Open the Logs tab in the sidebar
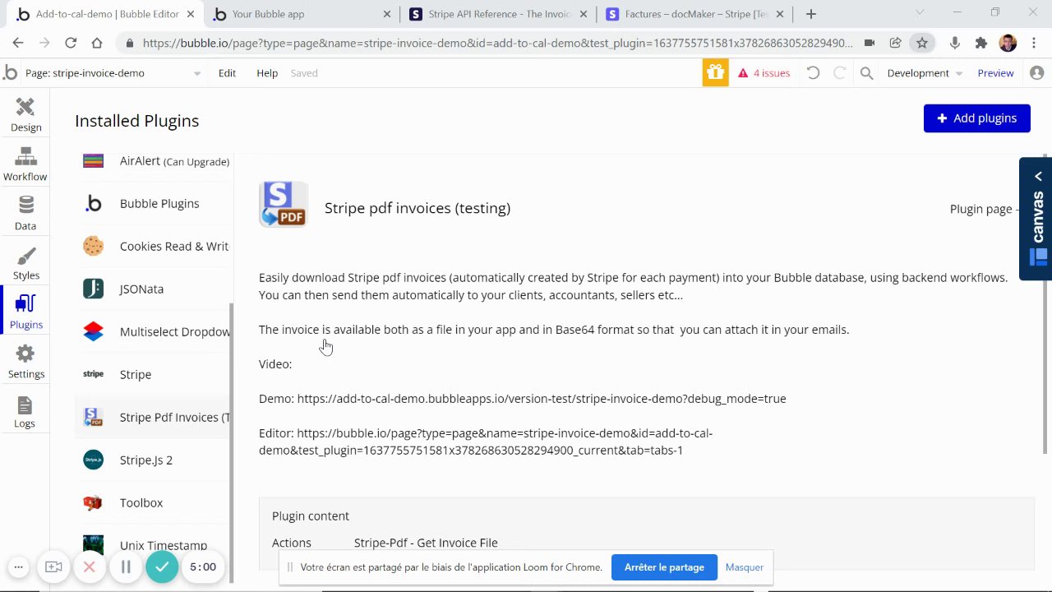The height and width of the screenshot is (592, 1052). click(25, 411)
